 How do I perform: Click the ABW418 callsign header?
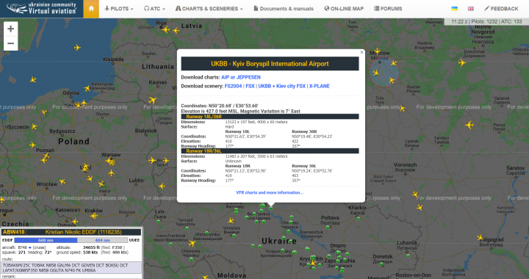click(13, 232)
